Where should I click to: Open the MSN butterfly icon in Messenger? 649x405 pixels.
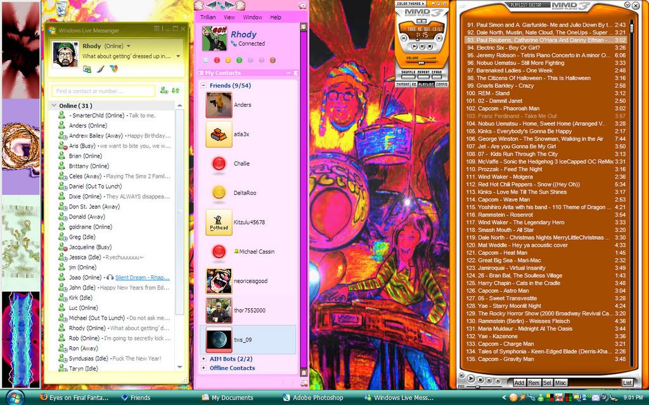[113, 69]
